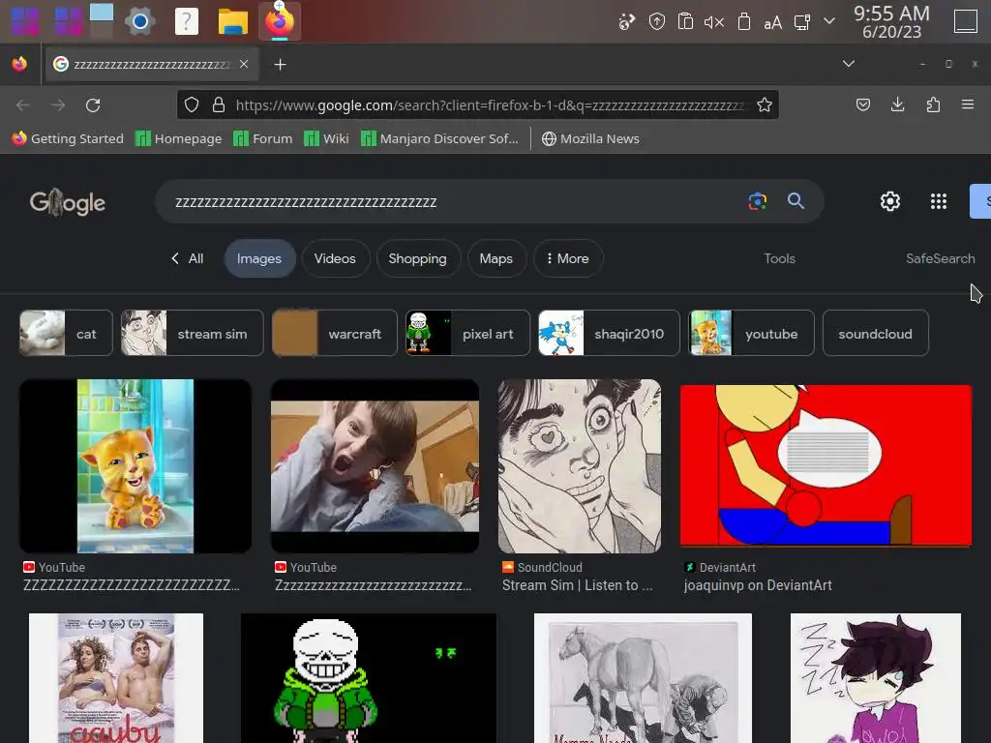This screenshot has width=991, height=743.
Task: Click the 9:55 AM clock
Action: click(x=891, y=14)
